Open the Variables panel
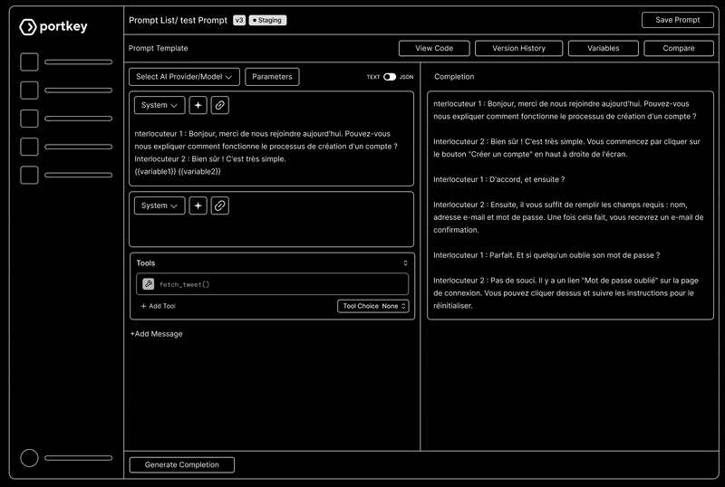725x487 pixels. [x=604, y=48]
